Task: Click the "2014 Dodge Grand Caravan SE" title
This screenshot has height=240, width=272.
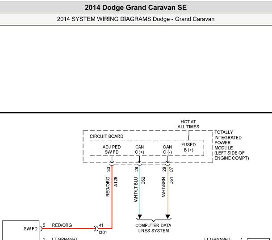Action: 136,8
